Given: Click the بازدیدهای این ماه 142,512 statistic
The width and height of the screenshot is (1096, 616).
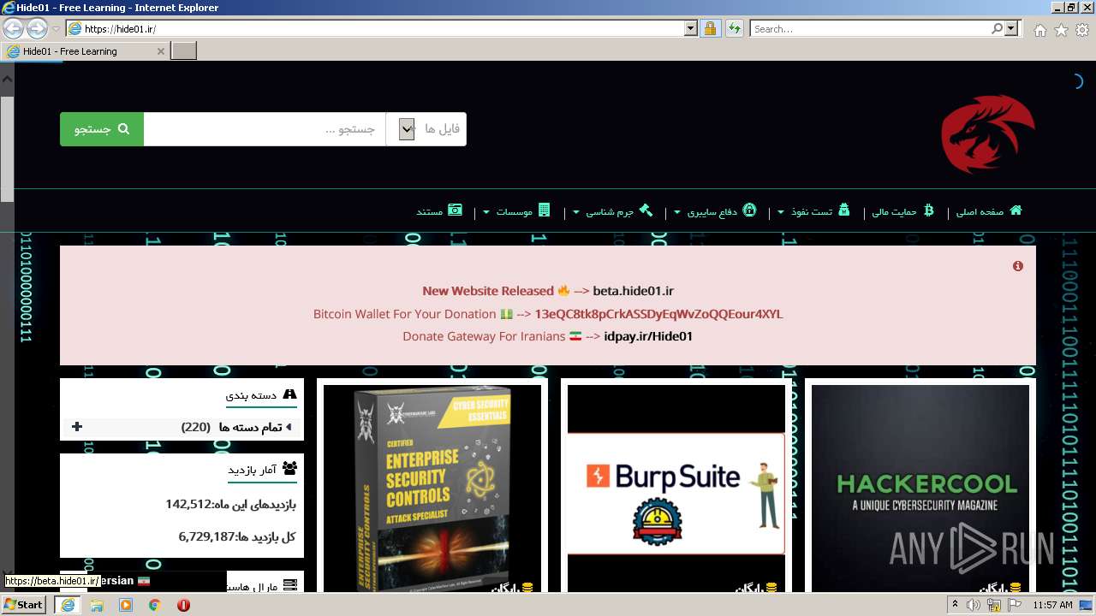Looking at the screenshot, I should coord(231,504).
